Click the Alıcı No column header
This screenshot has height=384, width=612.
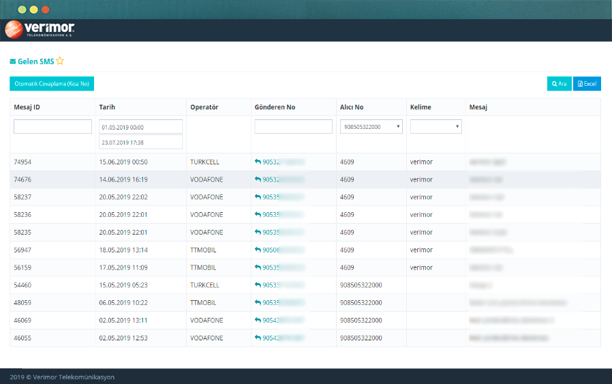(352, 107)
